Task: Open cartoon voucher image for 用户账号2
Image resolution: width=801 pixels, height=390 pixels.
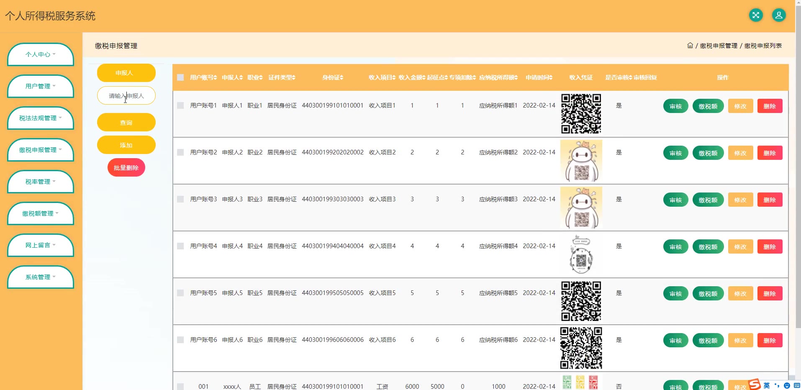Action: pyautogui.click(x=581, y=161)
